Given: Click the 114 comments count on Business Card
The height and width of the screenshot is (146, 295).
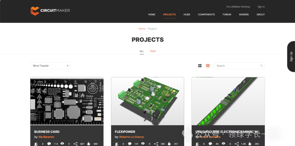Looking at the screenshot, I should tap(56, 144).
